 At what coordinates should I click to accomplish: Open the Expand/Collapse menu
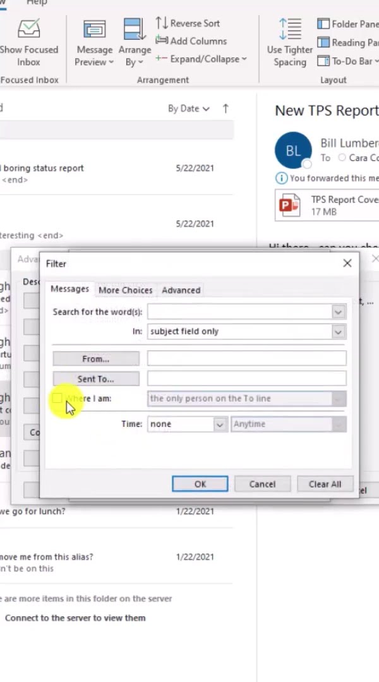(x=201, y=59)
